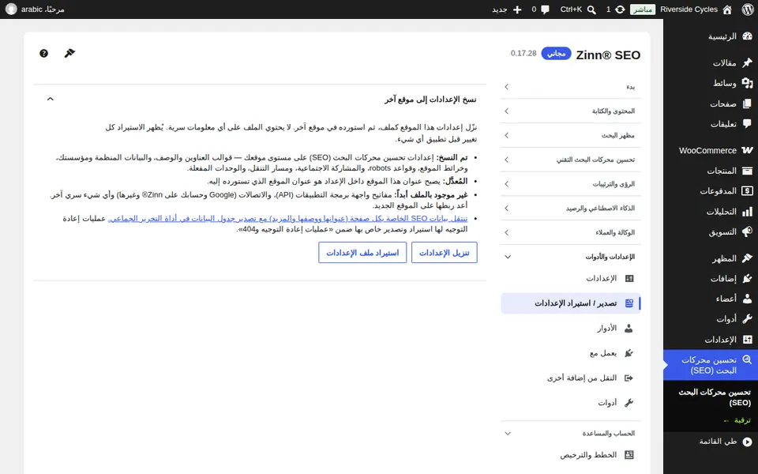Click the طي القائمة collapse arrow icon

pos(748,442)
